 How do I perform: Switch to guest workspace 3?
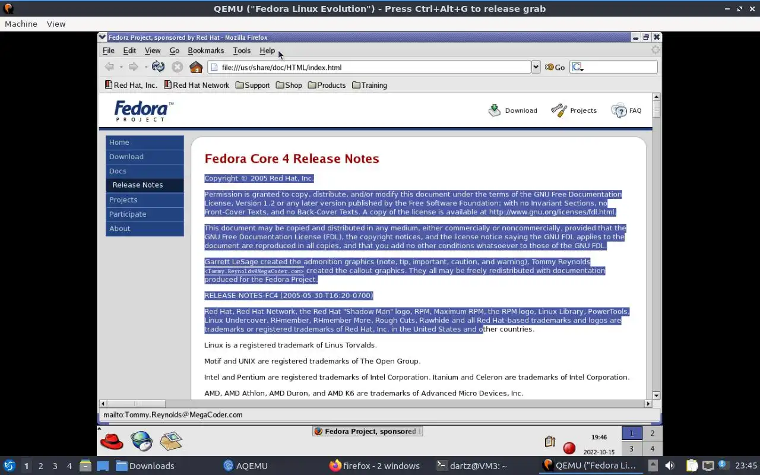[631, 449]
